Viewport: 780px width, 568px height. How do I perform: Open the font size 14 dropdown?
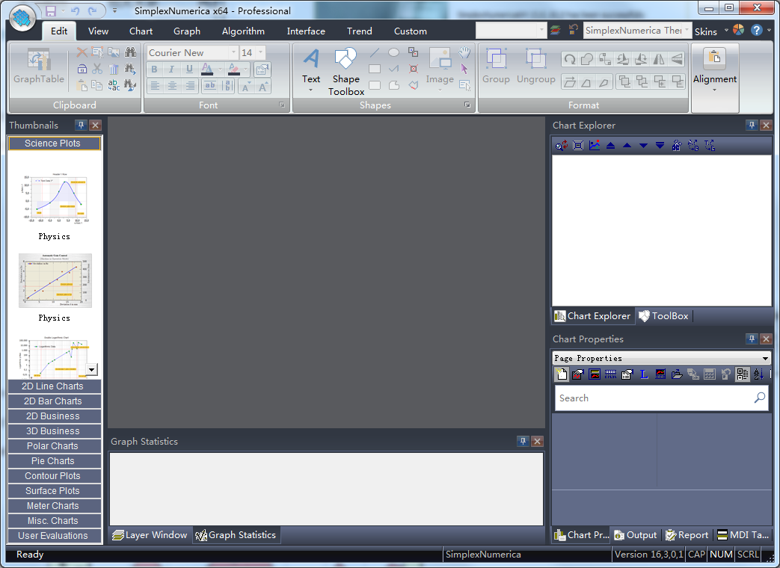point(260,52)
